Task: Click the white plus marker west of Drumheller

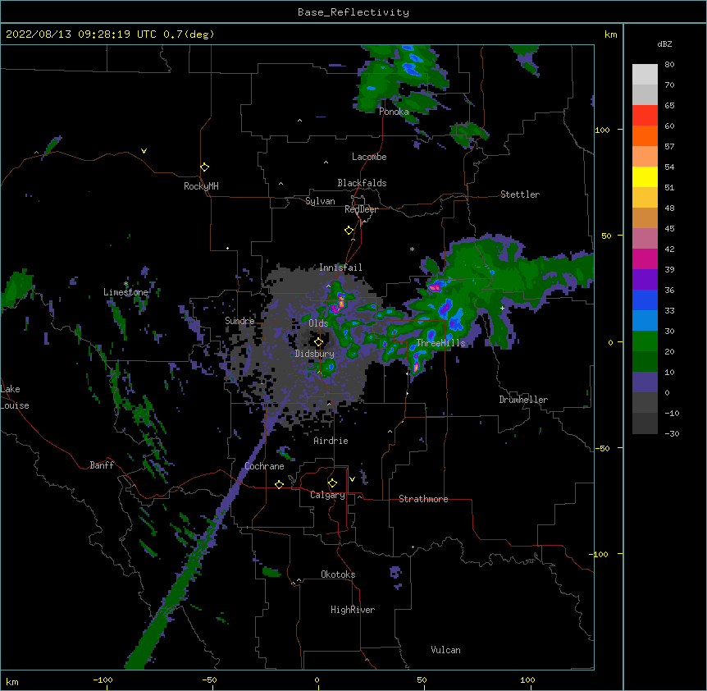Action: [502, 308]
